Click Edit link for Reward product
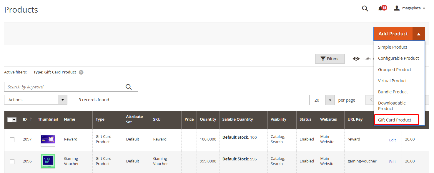434x173 pixels. pyautogui.click(x=392, y=140)
